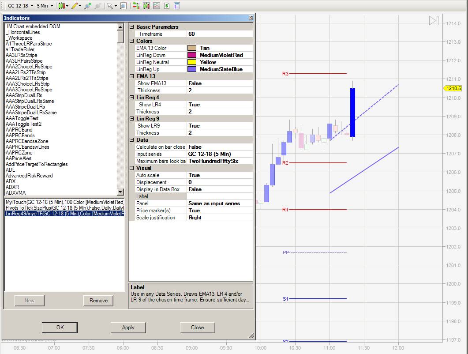Click the MediumVioletRed LinReg Down swatch

coord(191,55)
